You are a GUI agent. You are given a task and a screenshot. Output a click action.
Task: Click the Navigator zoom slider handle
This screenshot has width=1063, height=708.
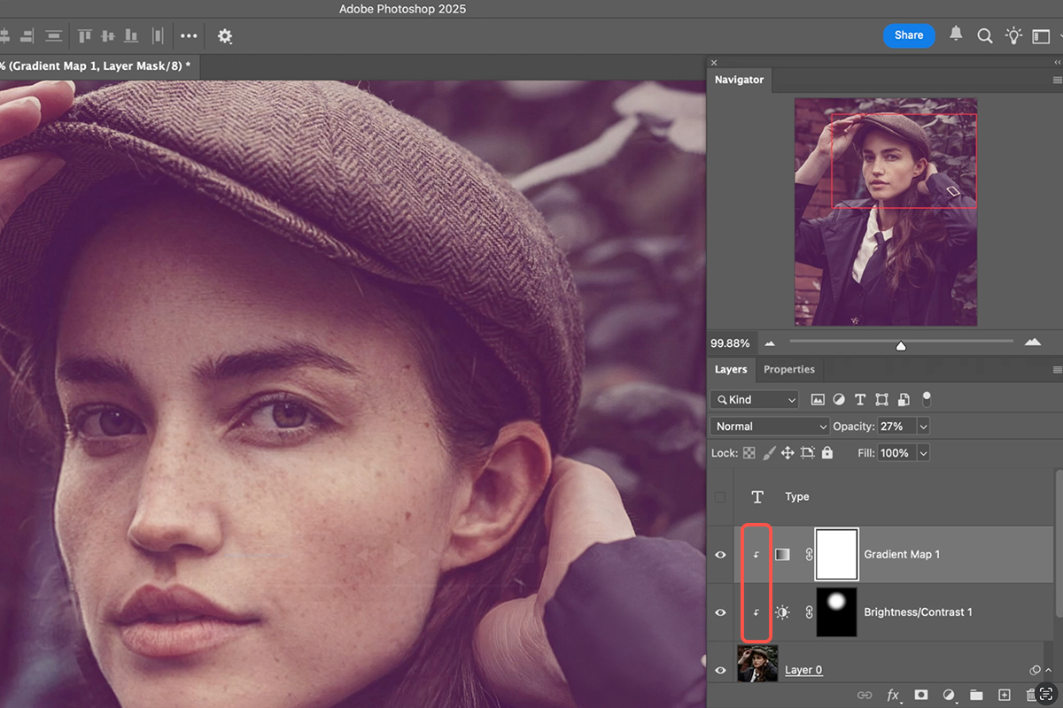[x=901, y=345]
